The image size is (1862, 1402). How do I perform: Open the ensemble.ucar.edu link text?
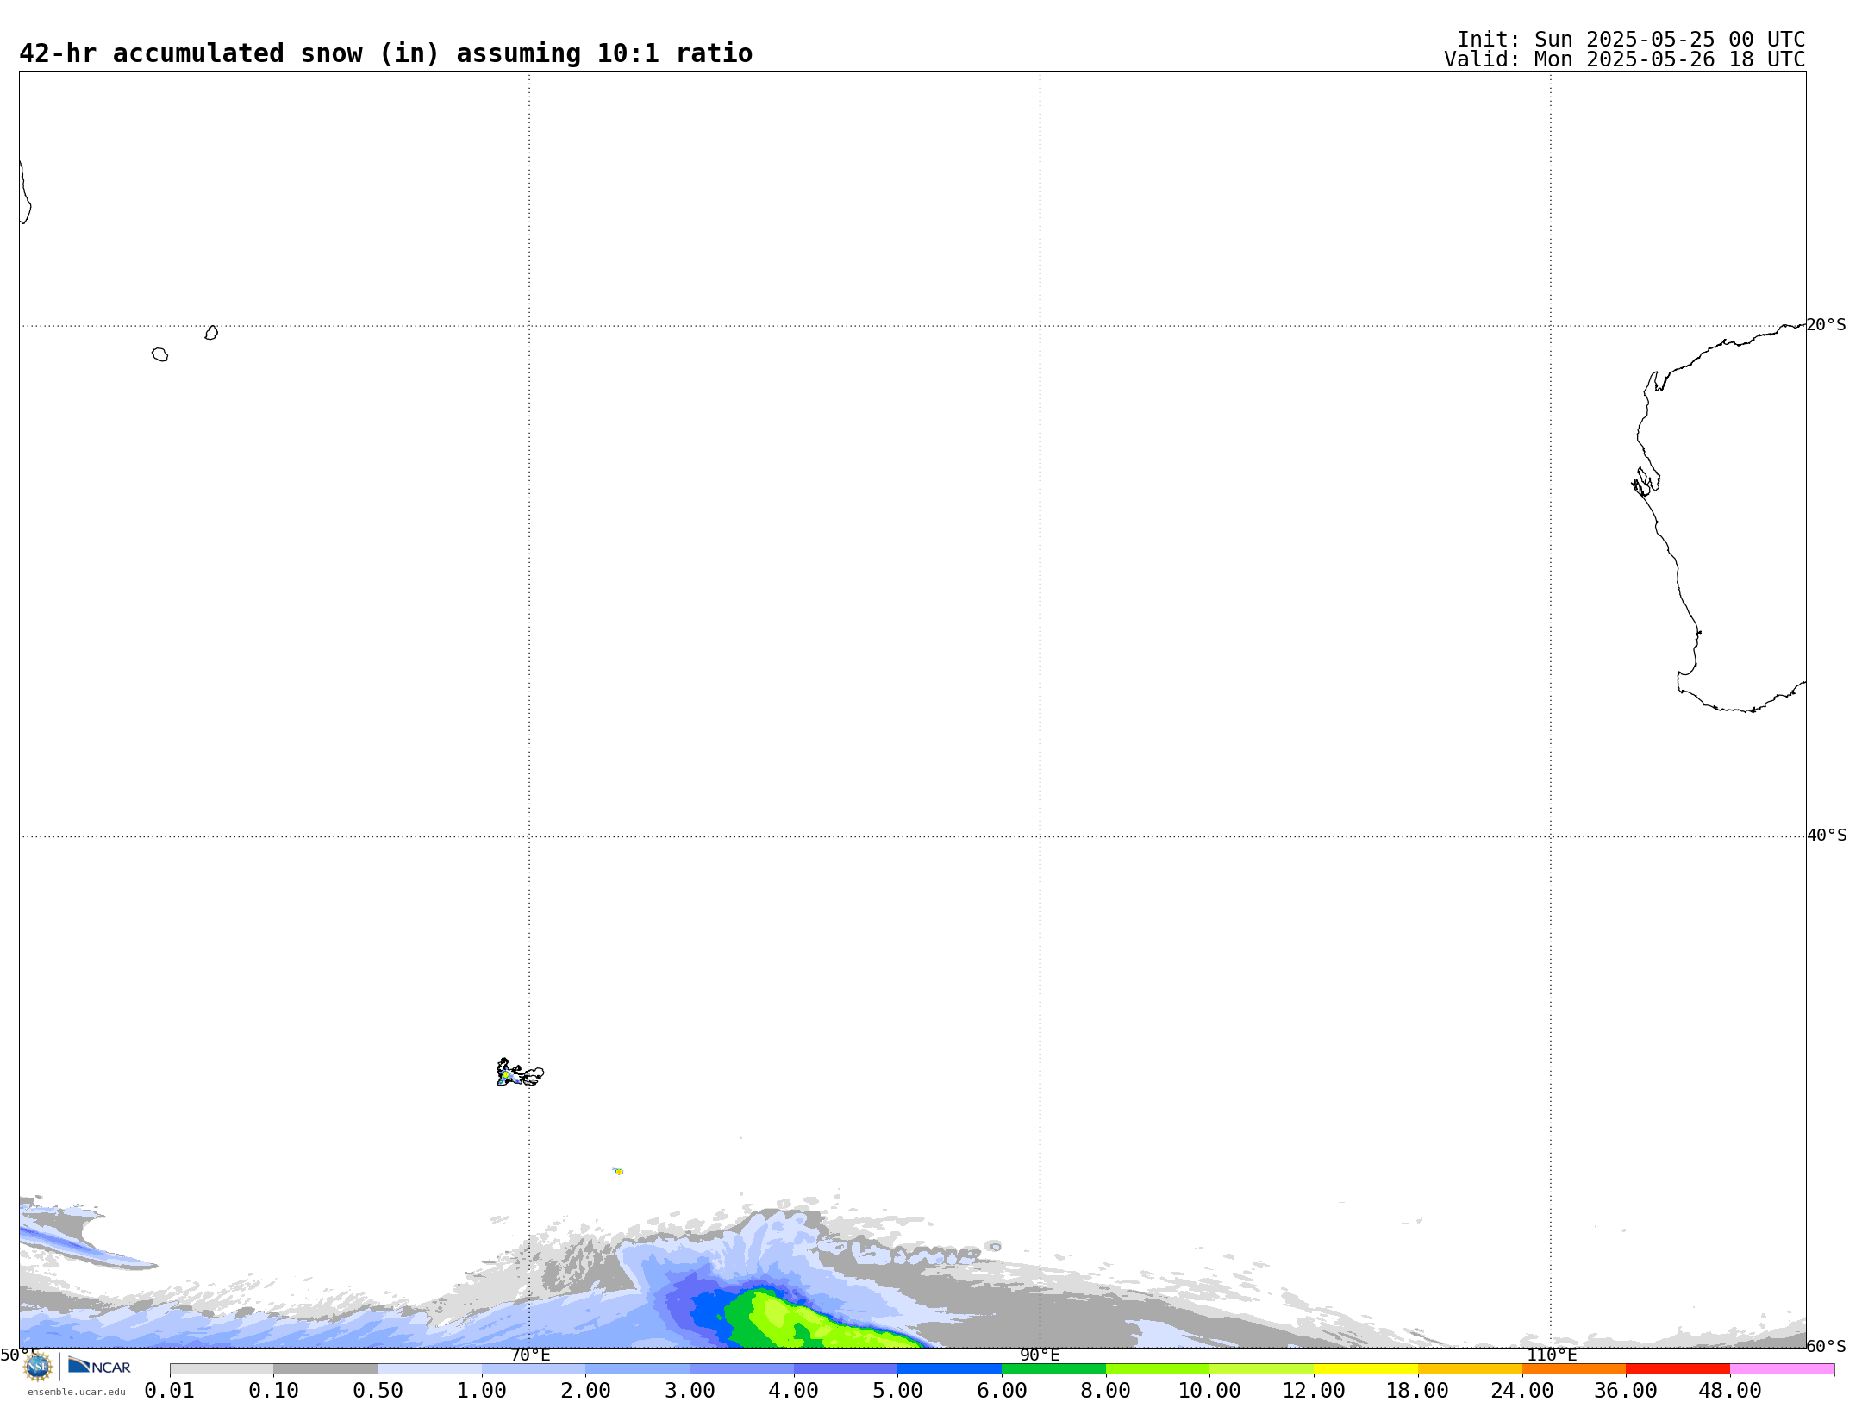(77, 1392)
